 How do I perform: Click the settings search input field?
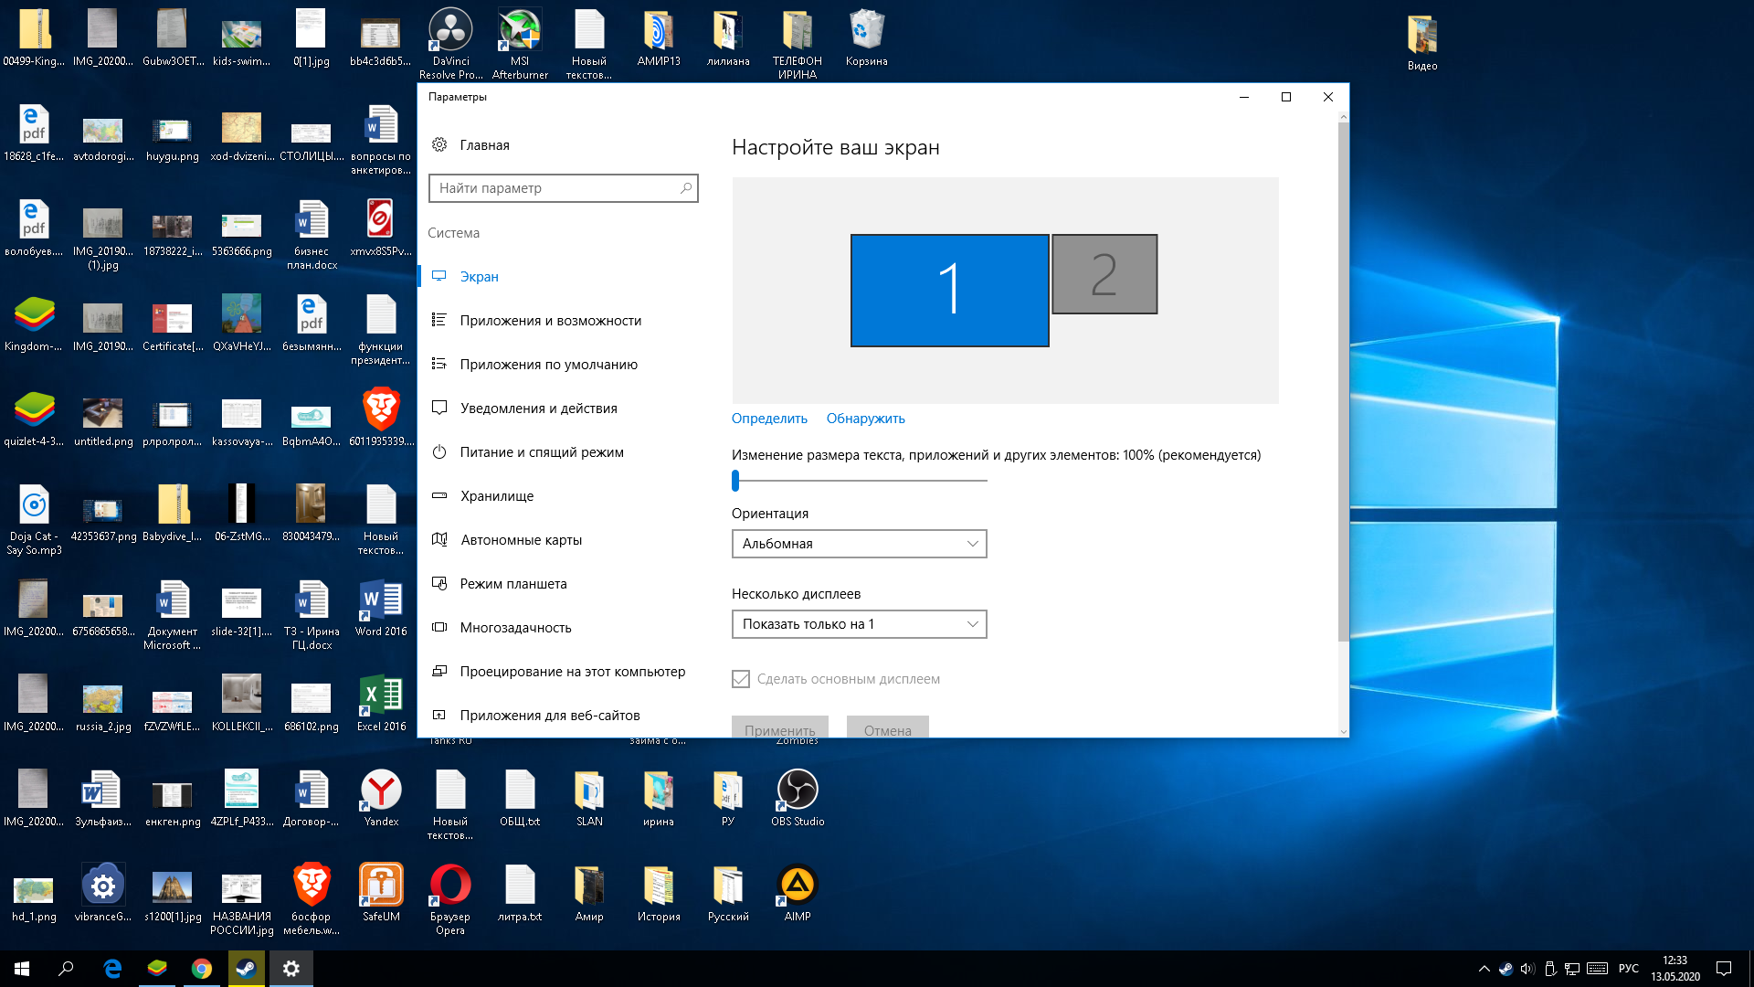pyautogui.click(x=563, y=188)
